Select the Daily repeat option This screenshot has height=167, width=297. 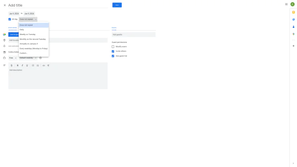(x=33, y=30)
